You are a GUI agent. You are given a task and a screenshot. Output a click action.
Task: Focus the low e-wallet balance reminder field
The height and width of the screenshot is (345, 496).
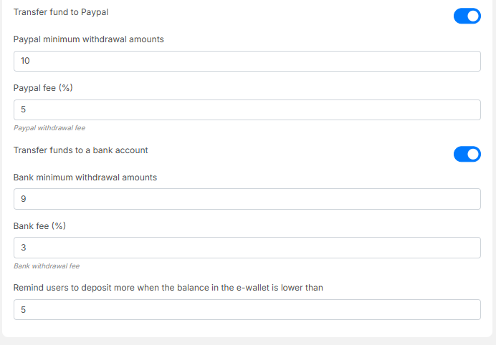point(247,309)
